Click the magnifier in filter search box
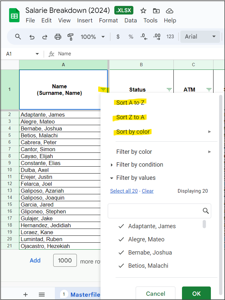 [206, 211]
